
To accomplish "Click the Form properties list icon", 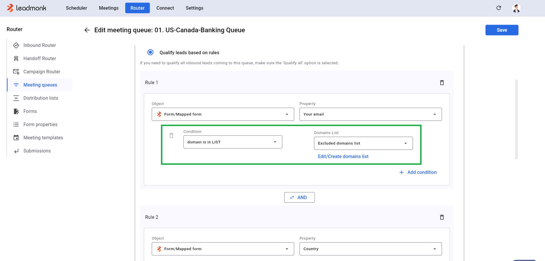I will pos(16,124).
